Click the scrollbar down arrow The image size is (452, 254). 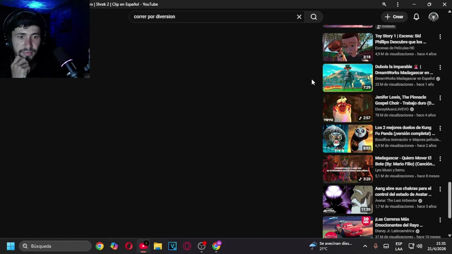pyautogui.click(x=450, y=236)
